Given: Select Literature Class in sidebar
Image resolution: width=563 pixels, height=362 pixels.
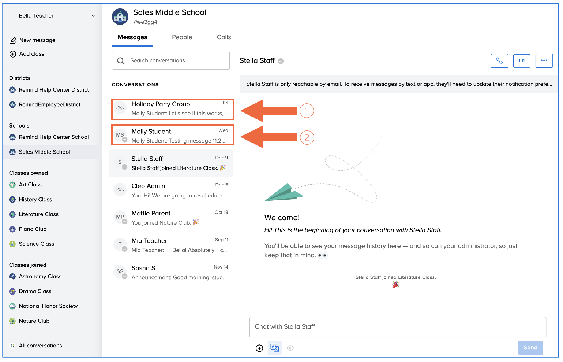Looking at the screenshot, I should tap(38, 214).
